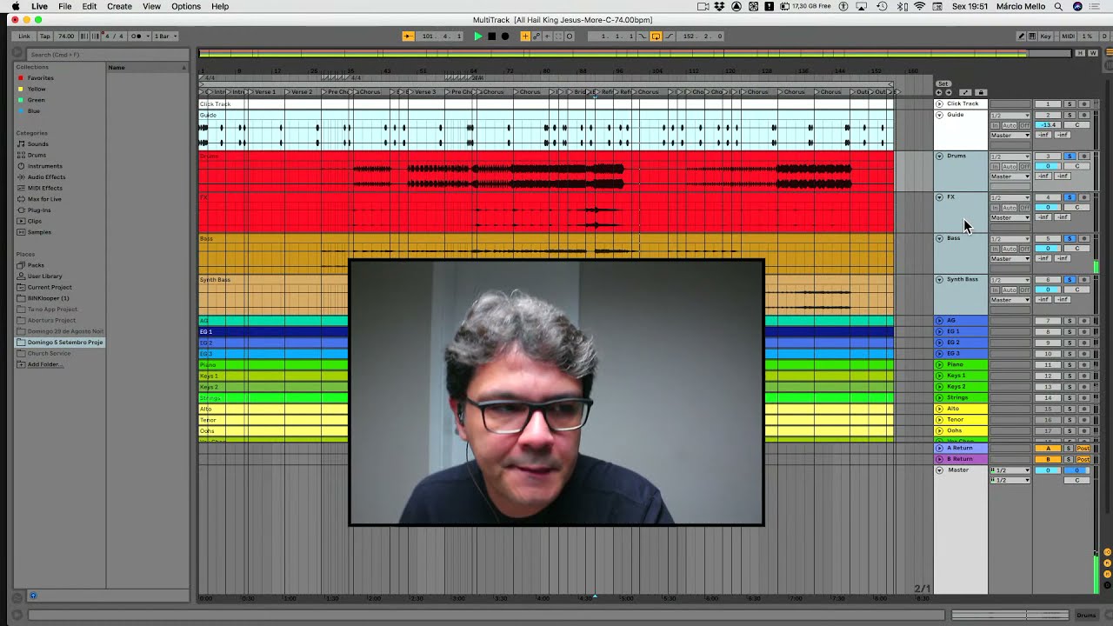The width and height of the screenshot is (1113, 626).
Task: Open Master output 1/2 dropdown
Action: [1010, 480]
